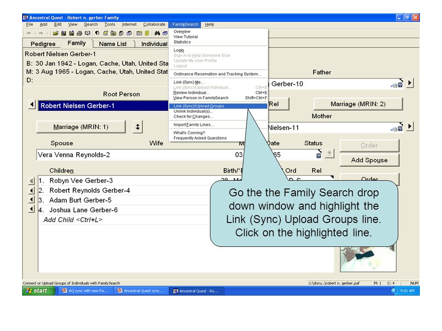The height and width of the screenshot is (331, 442).
Task: Click arrow beside child Adam Burt Gerber-5
Action: coord(32,200)
